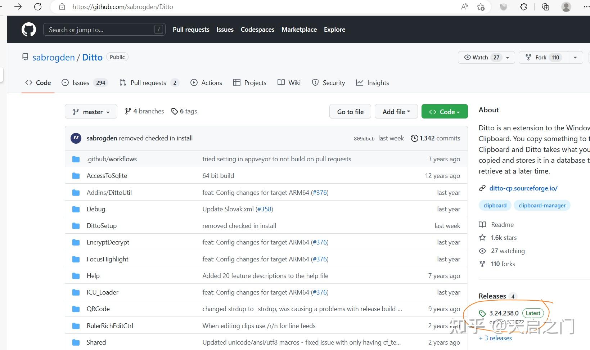Click the tracking prevention shield icon
The width and height of the screenshot is (590, 350).
coord(504,6)
